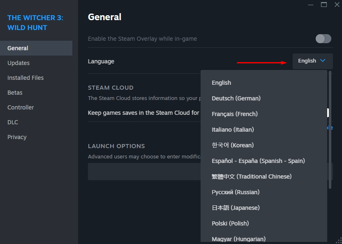Toggle the Steam Overlay in-game switch
This screenshot has width=342, height=244.
coord(323,39)
